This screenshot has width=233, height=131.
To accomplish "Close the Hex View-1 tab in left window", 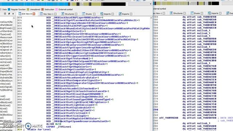I will coord(55,14).
